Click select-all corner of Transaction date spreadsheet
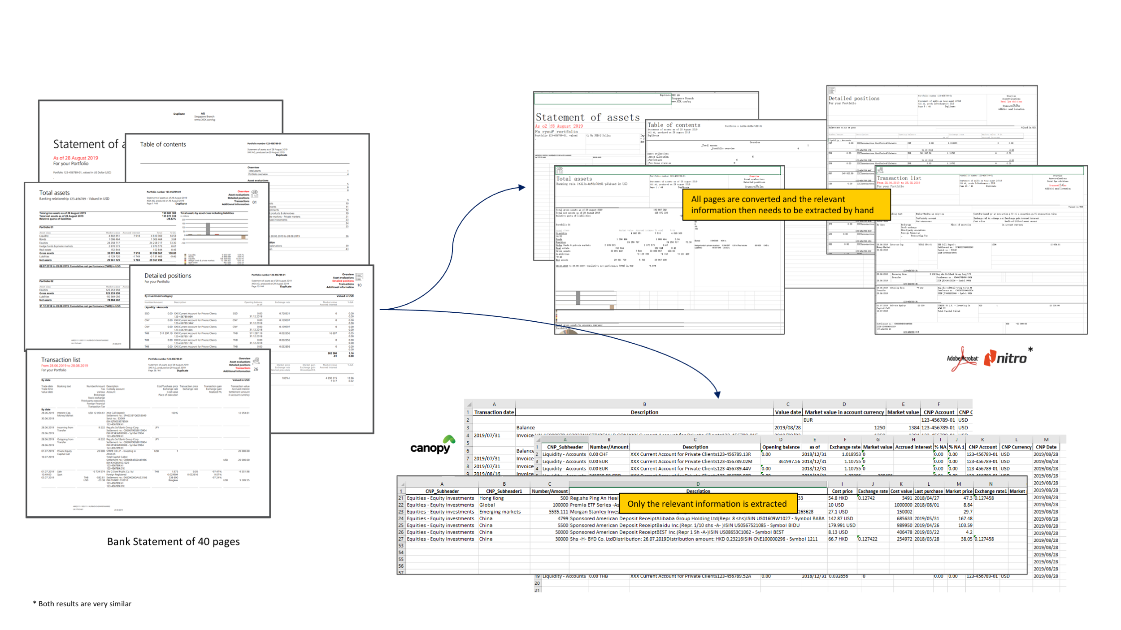The image size is (1121, 630). click(x=469, y=404)
